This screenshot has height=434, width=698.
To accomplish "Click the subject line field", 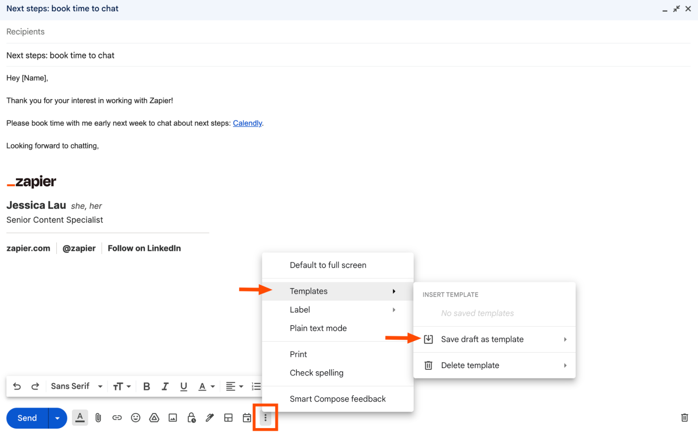I will (x=348, y=55).
